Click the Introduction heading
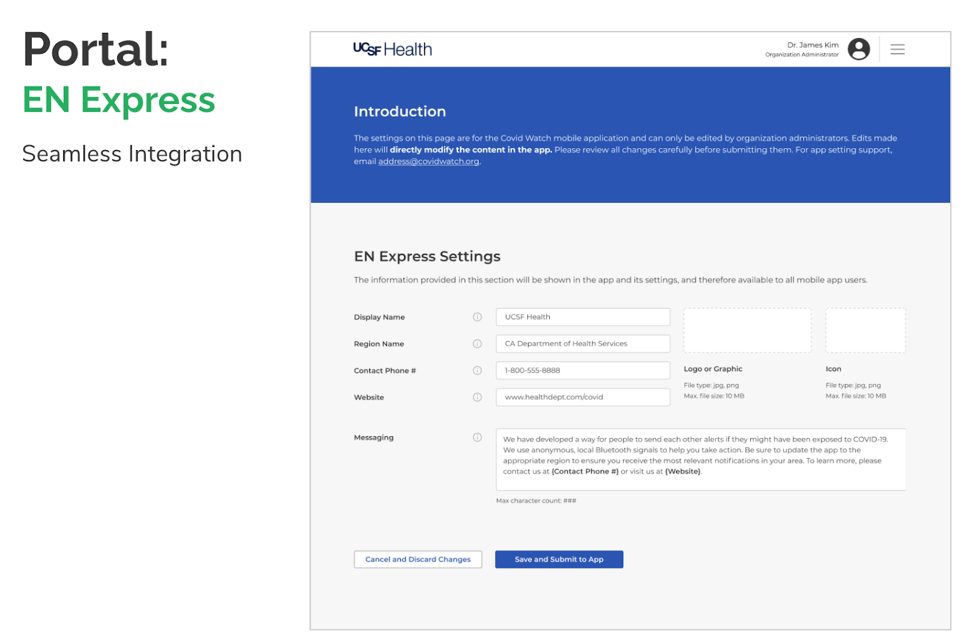 point(400,112)
